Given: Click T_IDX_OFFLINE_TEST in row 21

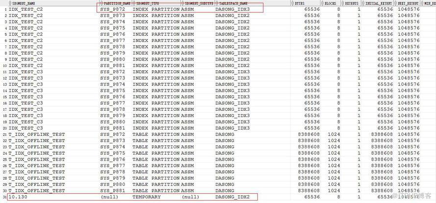Looking at the screenshot, I should pos(36,135).
